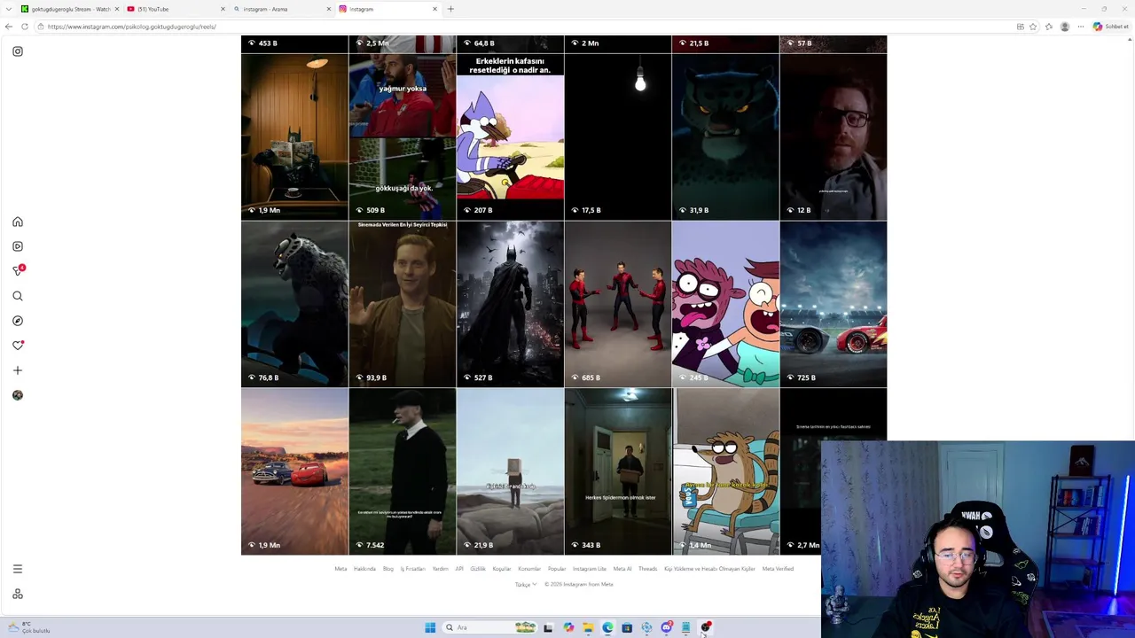Viewport: 1135px width, 638px height.
Task: Open box-head figure on rock reel, 21,9 B
Action: (510, 471)
